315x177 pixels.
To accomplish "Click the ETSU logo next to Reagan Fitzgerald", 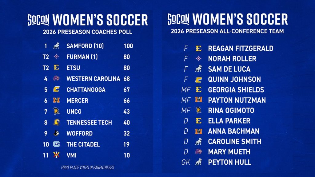I will tap(198, 48).
